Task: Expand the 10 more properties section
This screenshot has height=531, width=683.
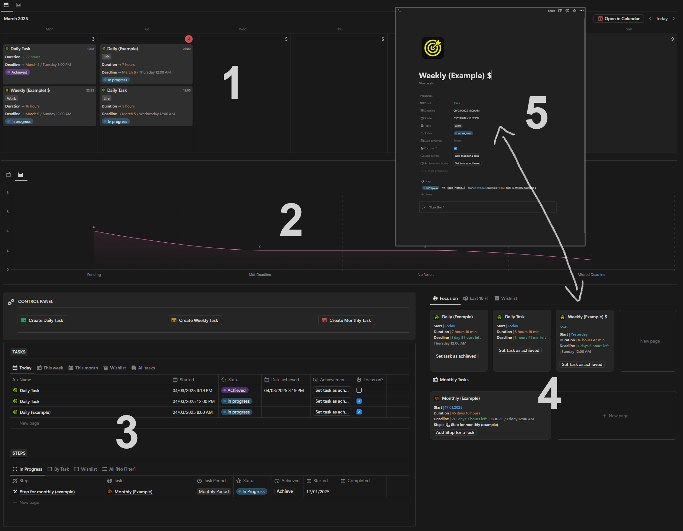Action: (x=434, y=171)
